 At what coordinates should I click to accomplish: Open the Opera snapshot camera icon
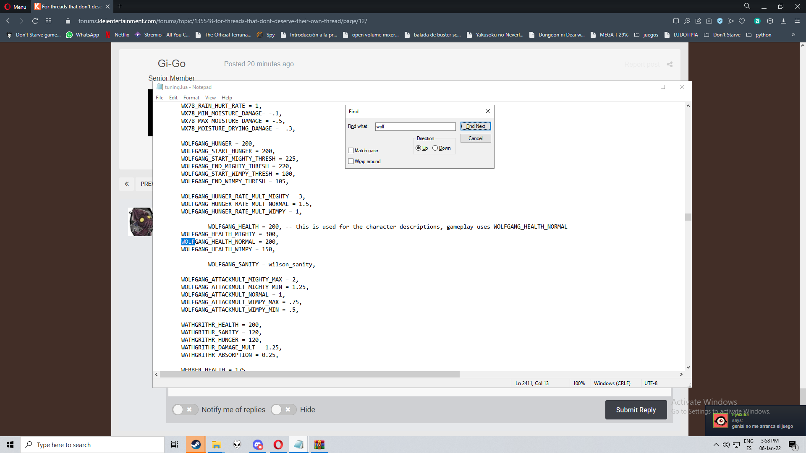pyautogui.click(x=709, y=21)
